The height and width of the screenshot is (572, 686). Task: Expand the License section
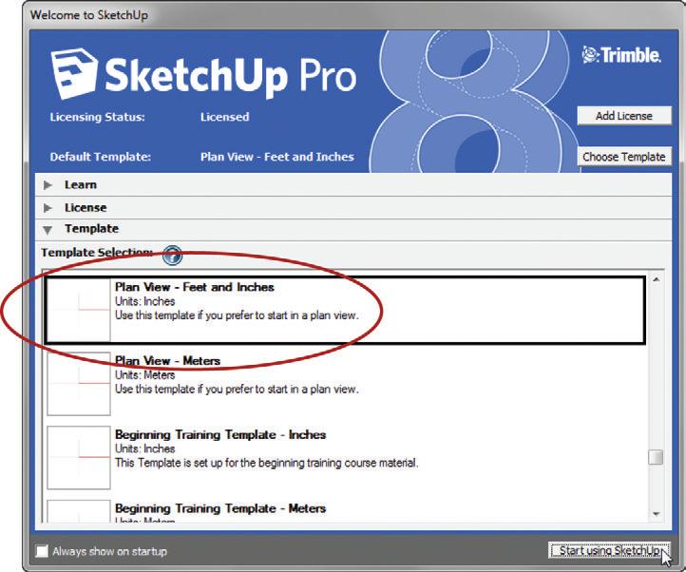(x=353, y=207)
